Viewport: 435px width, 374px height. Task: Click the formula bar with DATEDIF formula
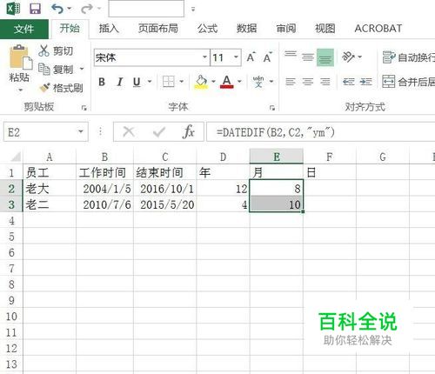coord(321,132)
